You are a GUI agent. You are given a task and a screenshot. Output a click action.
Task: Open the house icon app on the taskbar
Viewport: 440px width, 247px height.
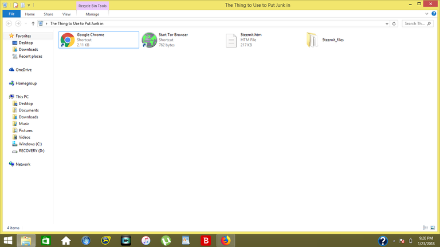[x=66, y=241]
